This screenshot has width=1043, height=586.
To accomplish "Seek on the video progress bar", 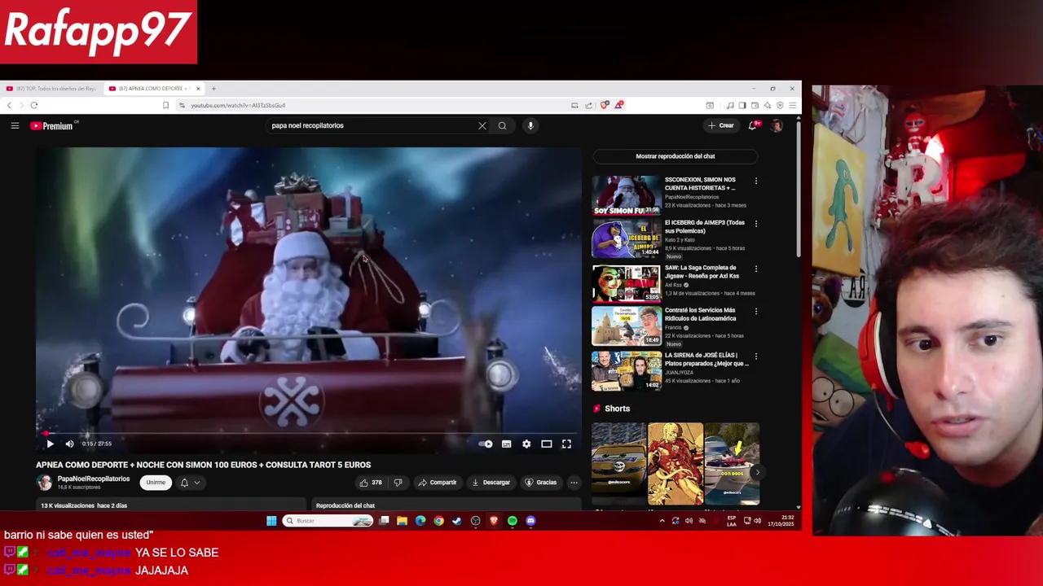I will pyautogui.click(x=308, y=434).
